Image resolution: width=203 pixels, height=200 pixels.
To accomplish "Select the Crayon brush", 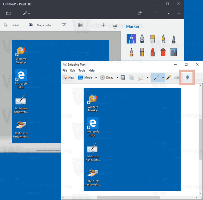I will (x=153, y=52).
